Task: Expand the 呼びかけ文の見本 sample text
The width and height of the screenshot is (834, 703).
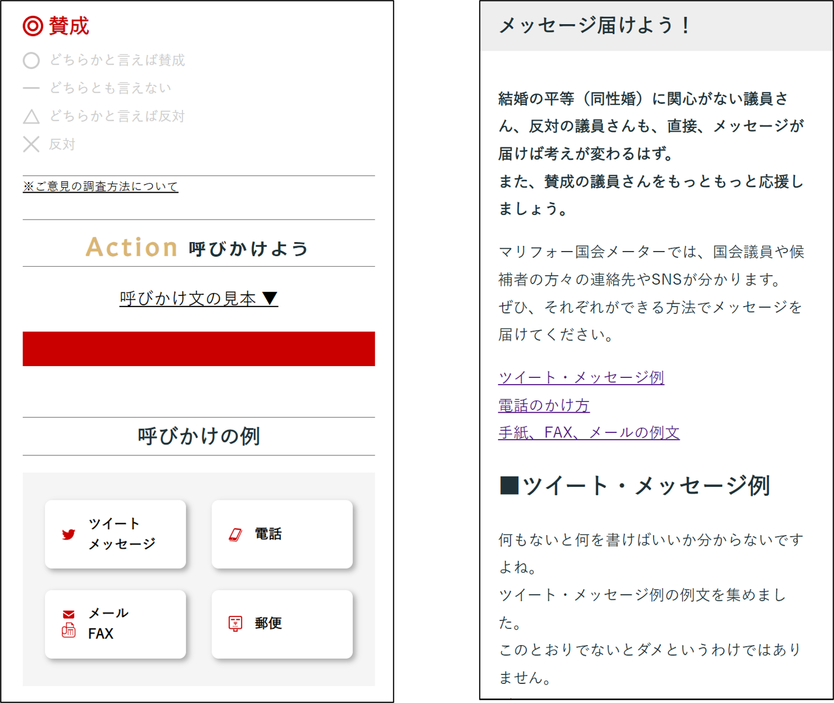Action: pos(199,298)
